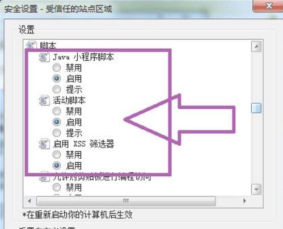Select 提示 under Java 小程序脚本
This screenshot has height=229, width=283.
[57, 90]
